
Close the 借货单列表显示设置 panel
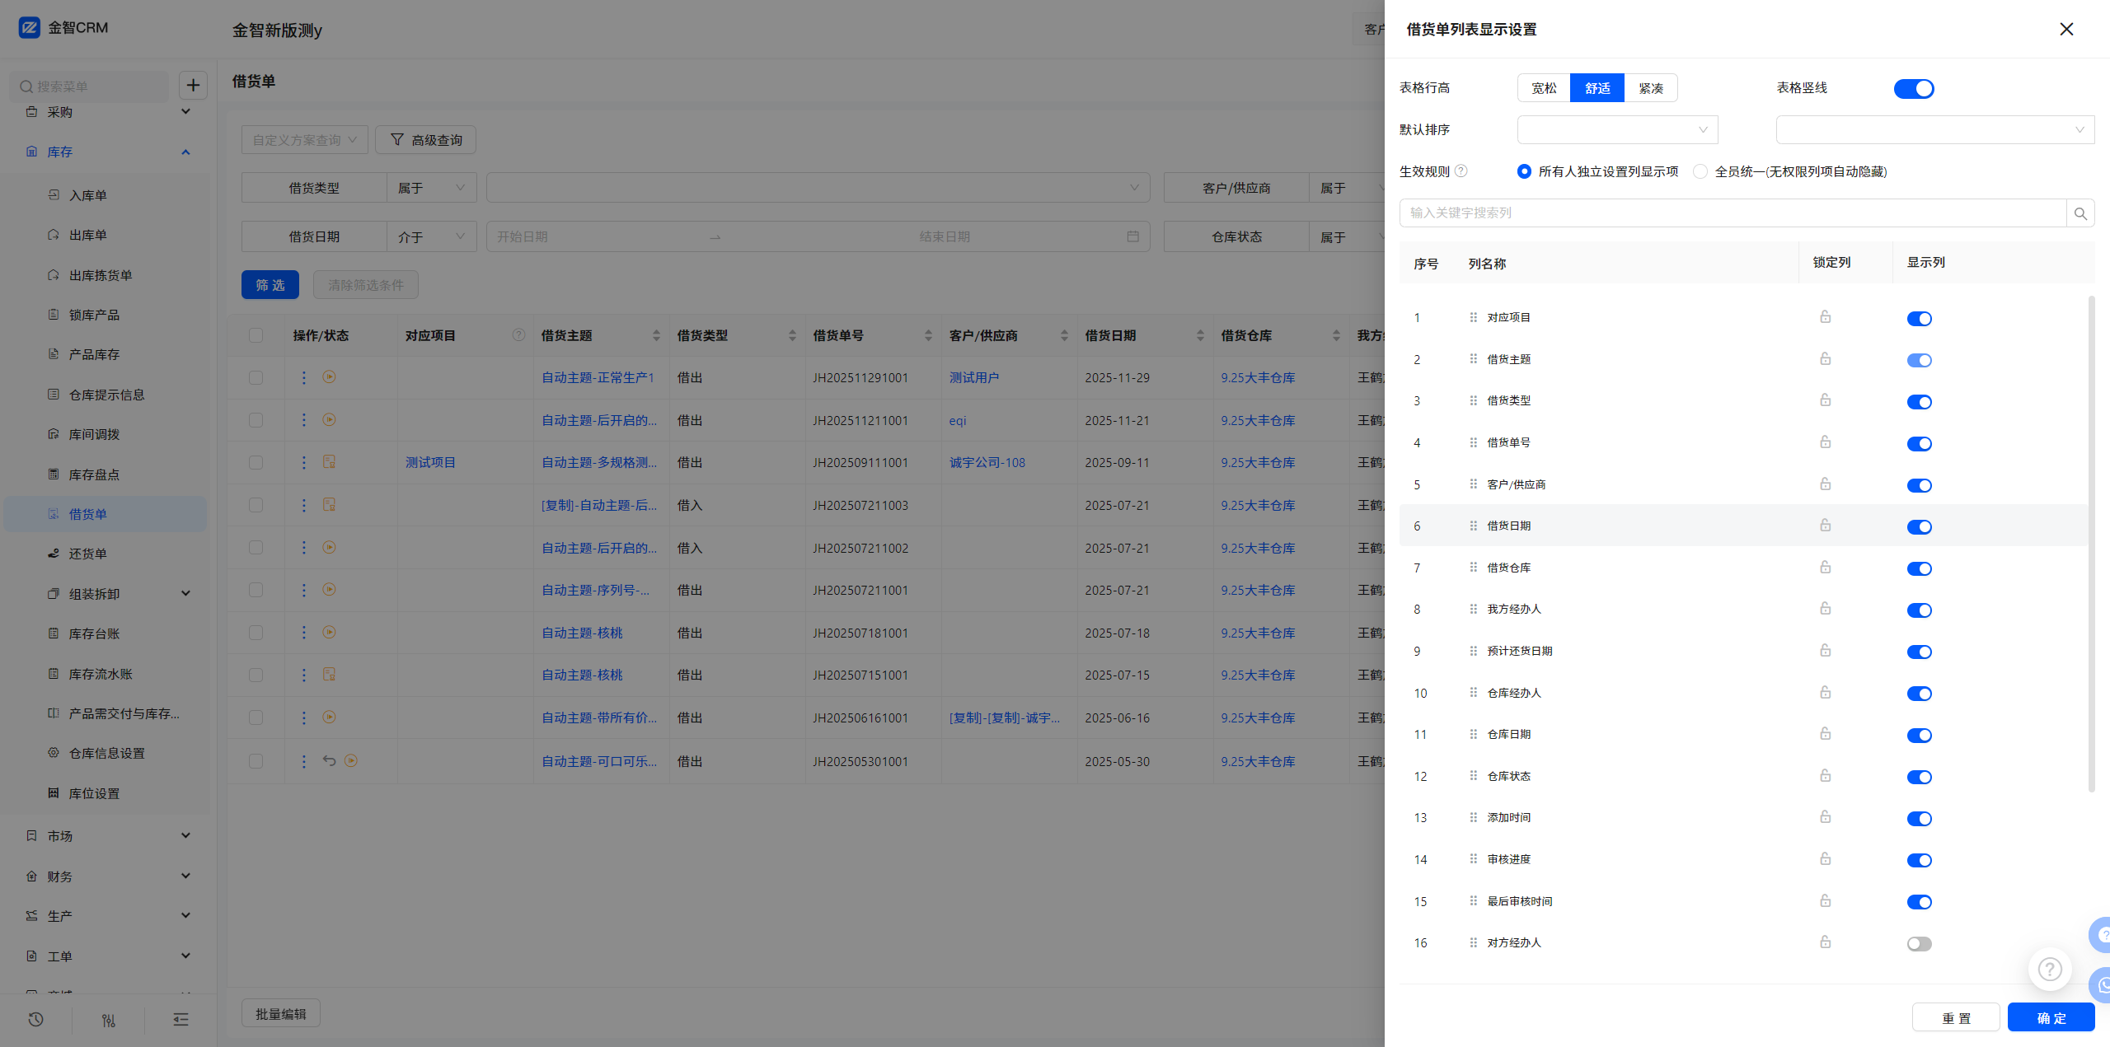coord(2065,30)
